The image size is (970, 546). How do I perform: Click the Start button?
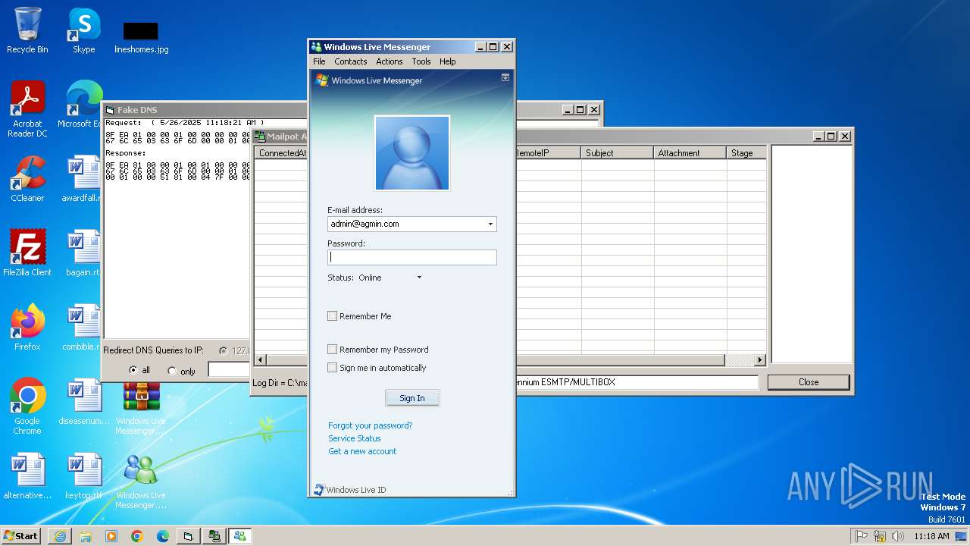coord(21,536)
